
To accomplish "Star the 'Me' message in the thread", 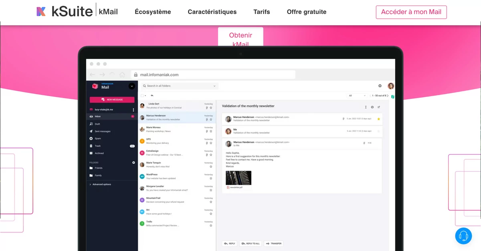I will point(379,131).
